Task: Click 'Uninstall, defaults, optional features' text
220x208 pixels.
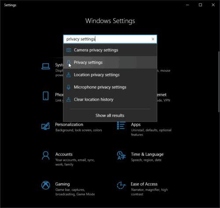Action: point(151,132)
